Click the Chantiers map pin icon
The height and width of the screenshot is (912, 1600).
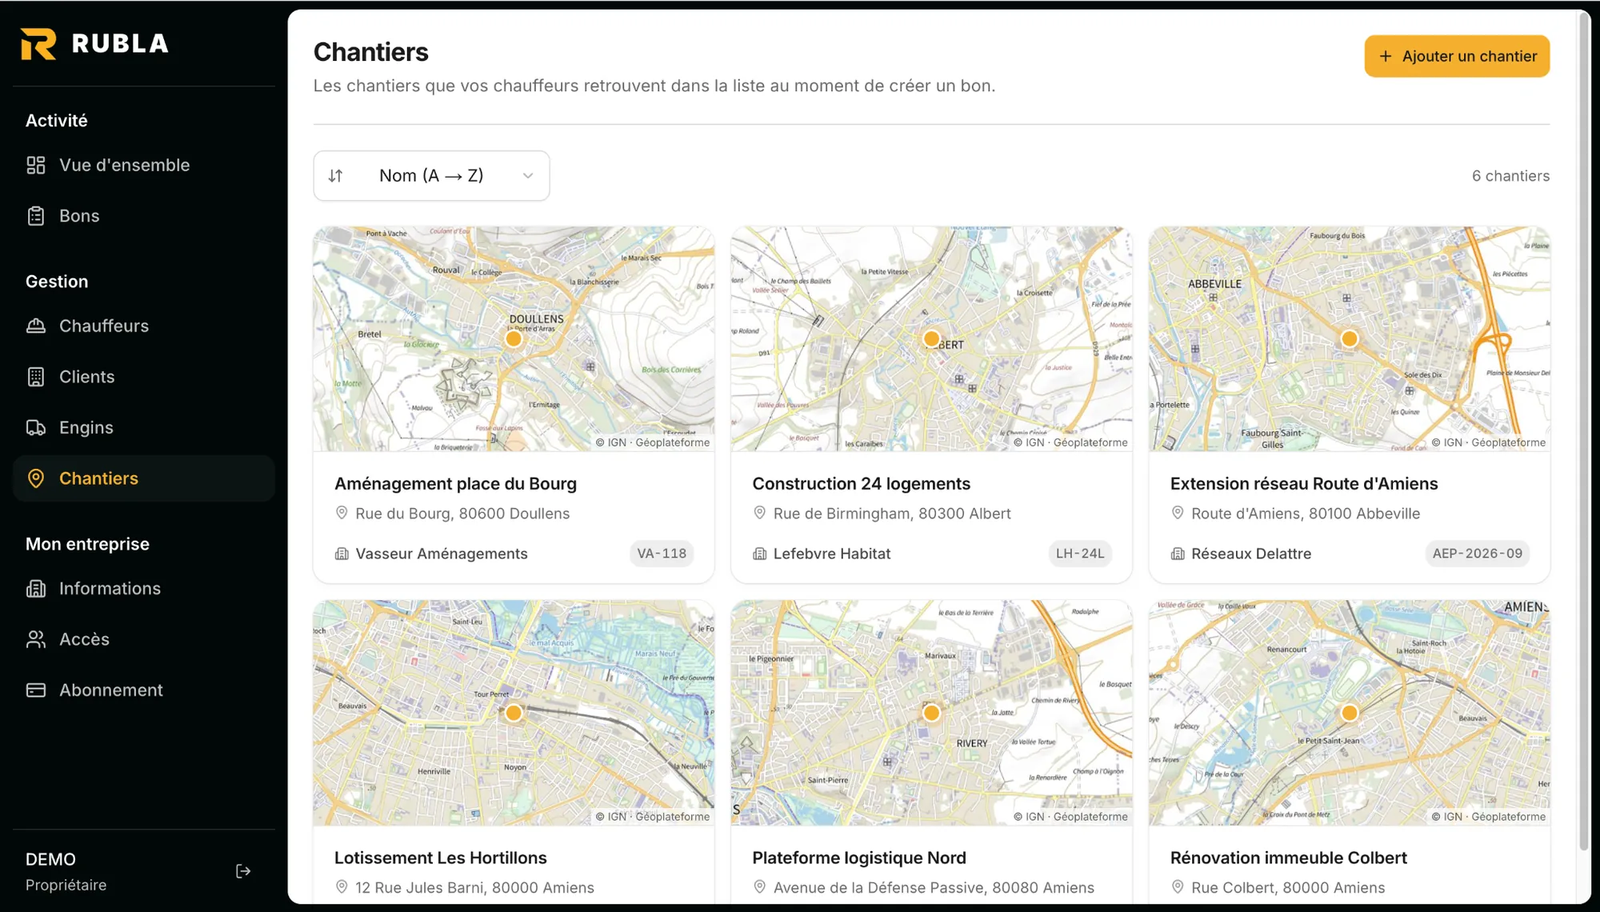click(36, 478)
